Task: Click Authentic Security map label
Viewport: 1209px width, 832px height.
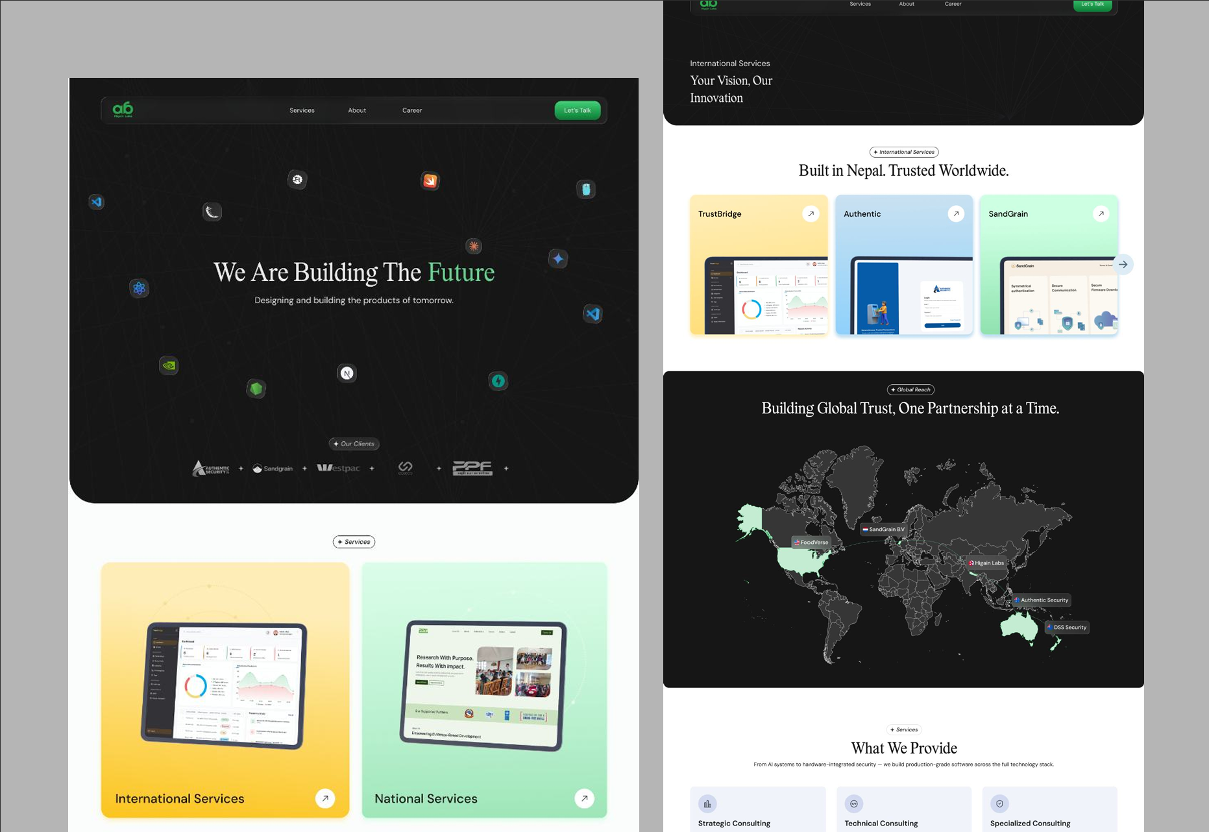Action: tap(1042, 600)
